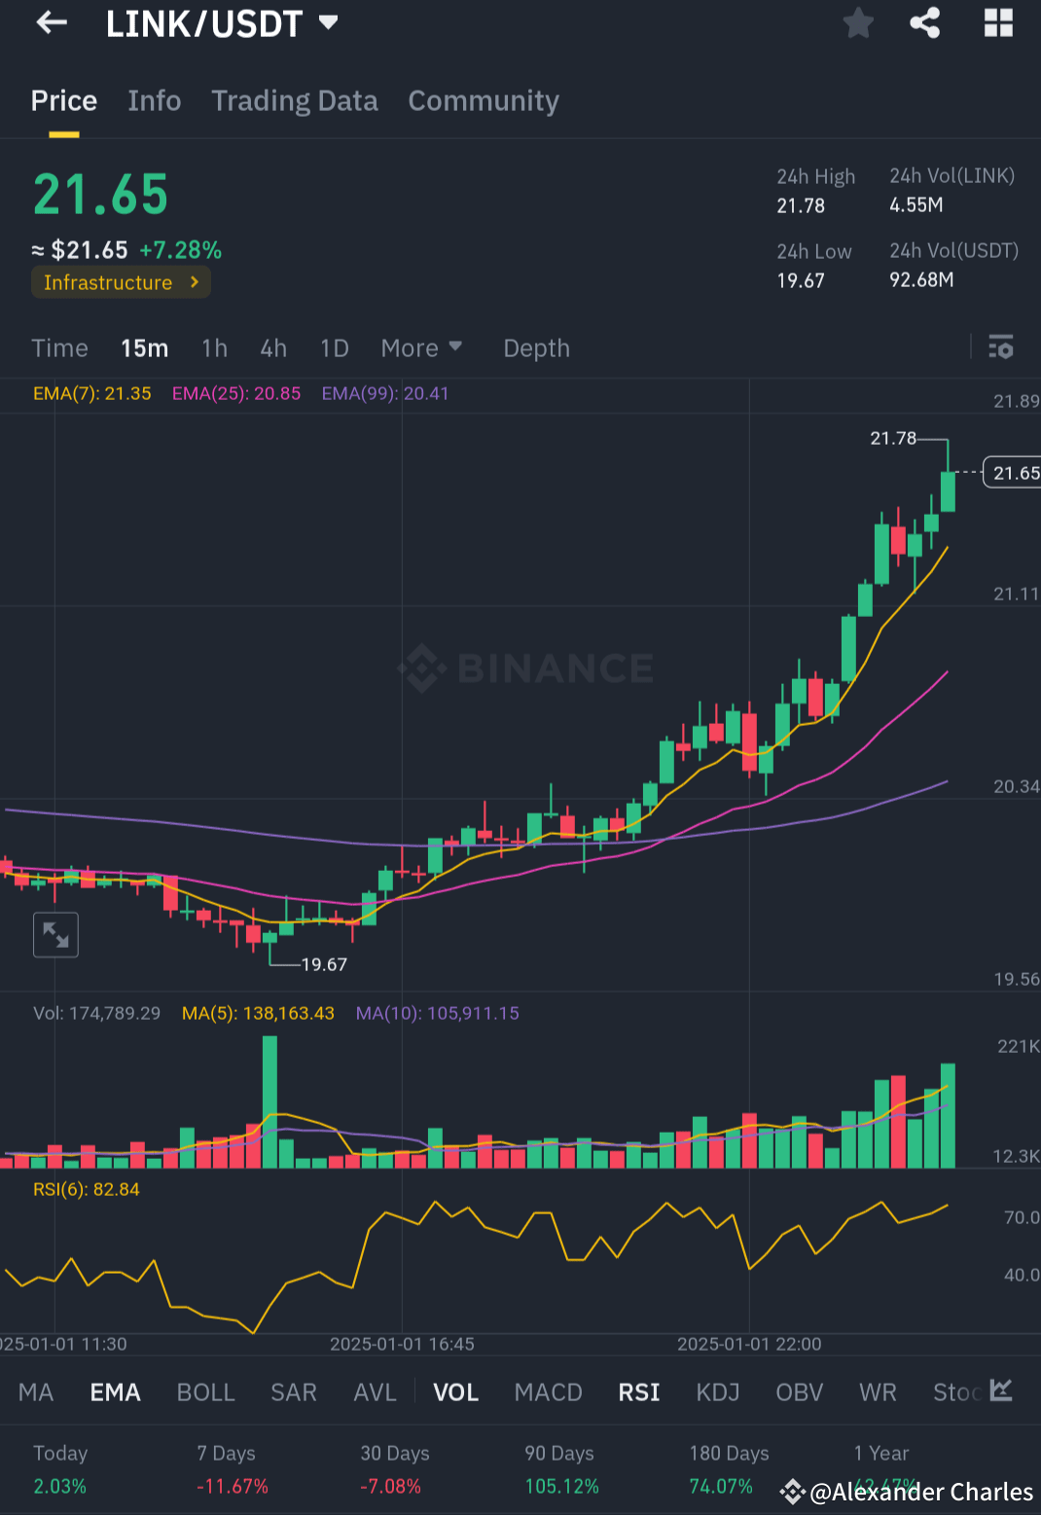Viewport: 1041px width, 1515px height.
Task: Expand the Infrastructure category tag
Action: (x=121, y=282)
